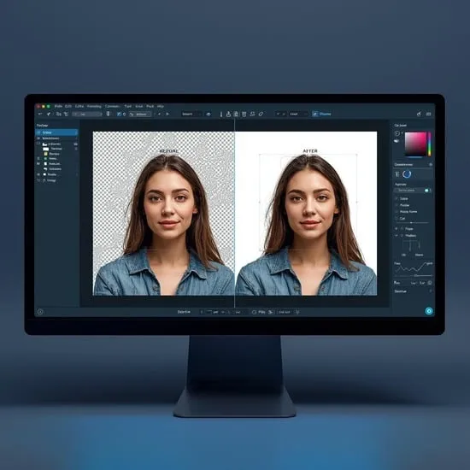Open the dropdown left of the Preview button

point(298,114)
